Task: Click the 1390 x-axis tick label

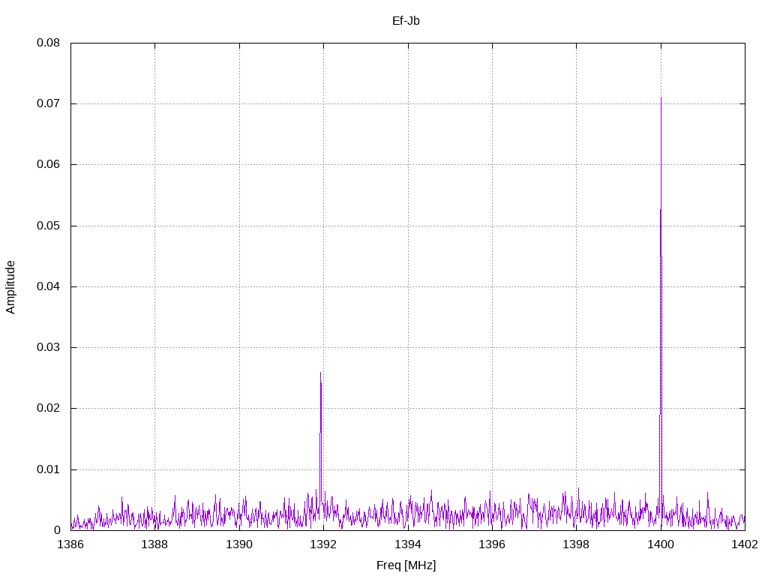Action: (x=239, y=544)
